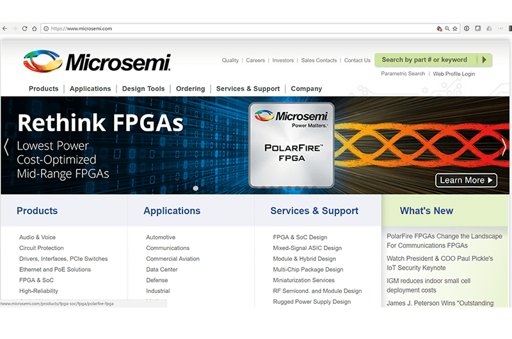Open Parametric Search link

[x=403, y=74]
